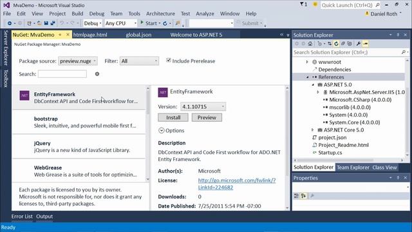Open the Filter All dropdown
Image resolution: width=412 pixels, height=232 pixels.
(x=139, y=61)
